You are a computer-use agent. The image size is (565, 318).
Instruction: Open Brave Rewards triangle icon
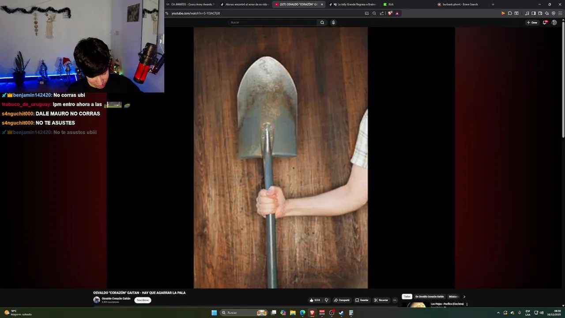coord(397,13)
